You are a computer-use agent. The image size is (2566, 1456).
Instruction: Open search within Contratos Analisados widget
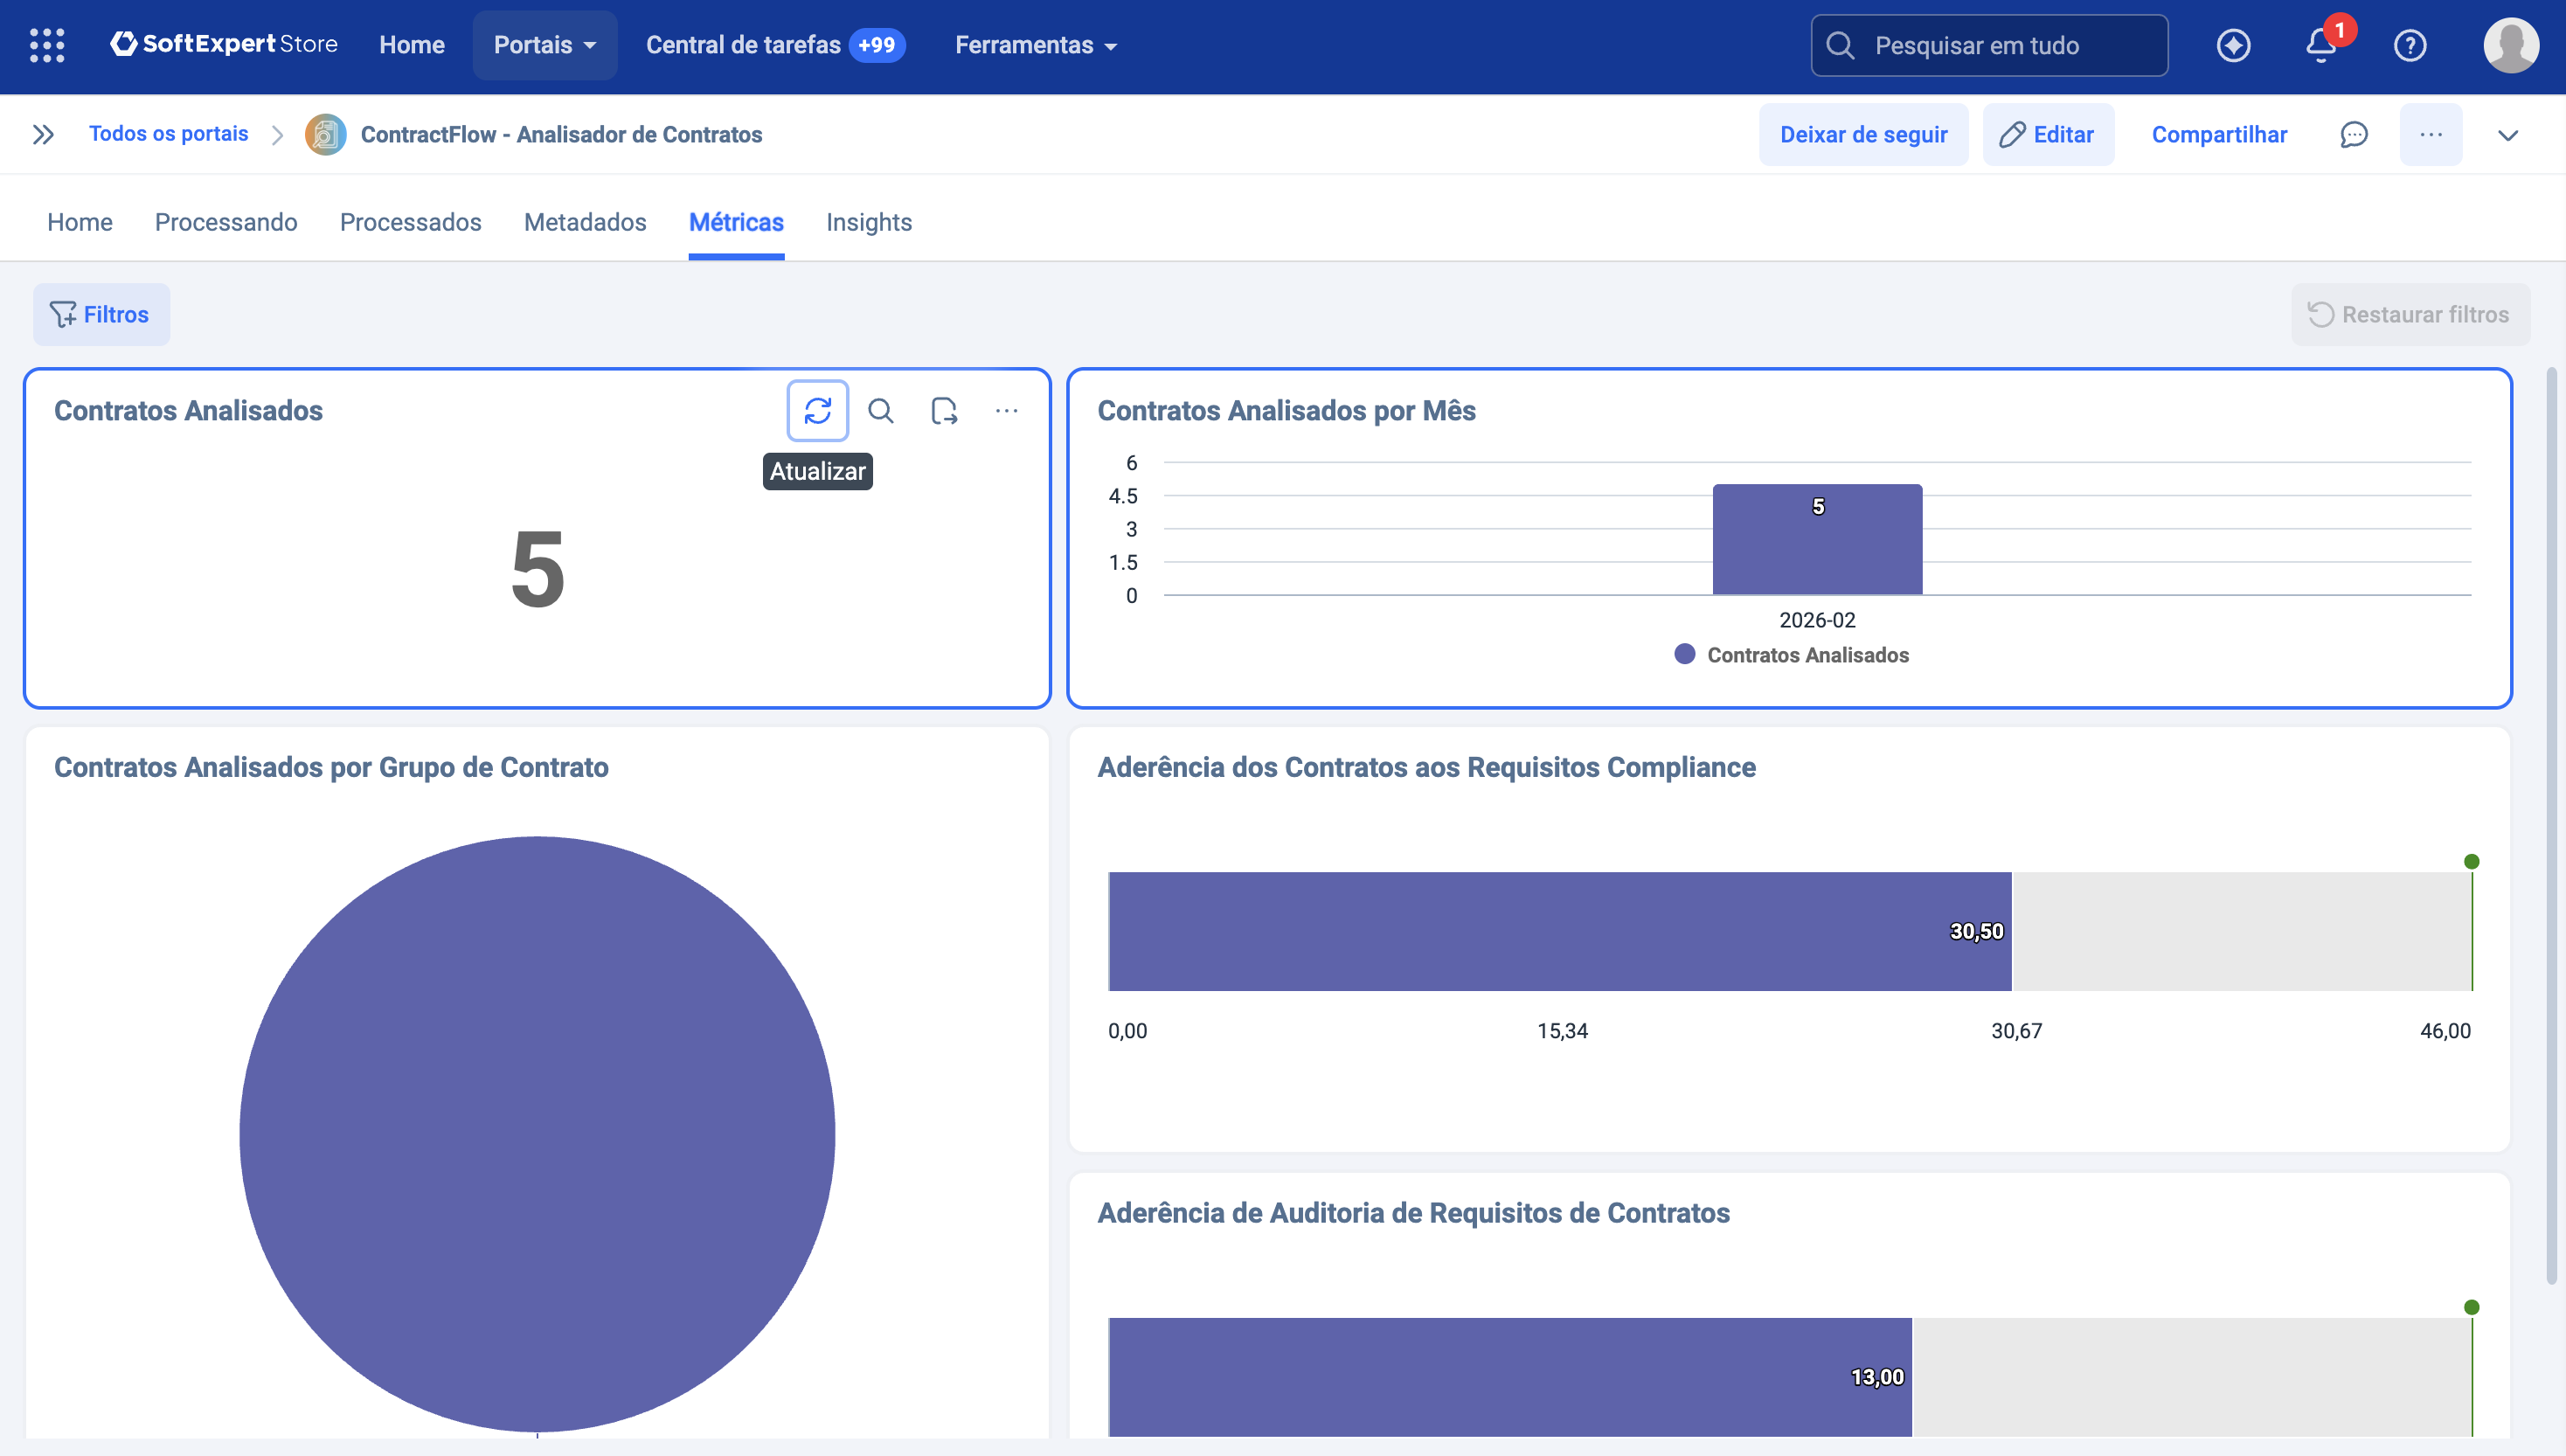881,410
